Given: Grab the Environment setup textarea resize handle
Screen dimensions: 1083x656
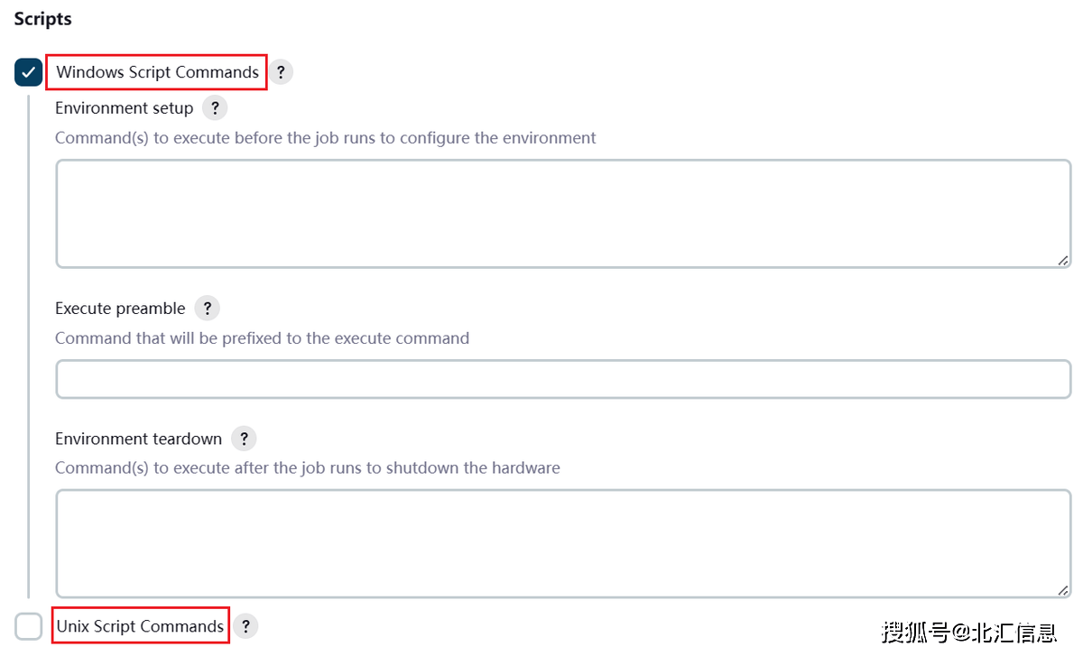Looking at the screenshot, I should (1063, 261).
